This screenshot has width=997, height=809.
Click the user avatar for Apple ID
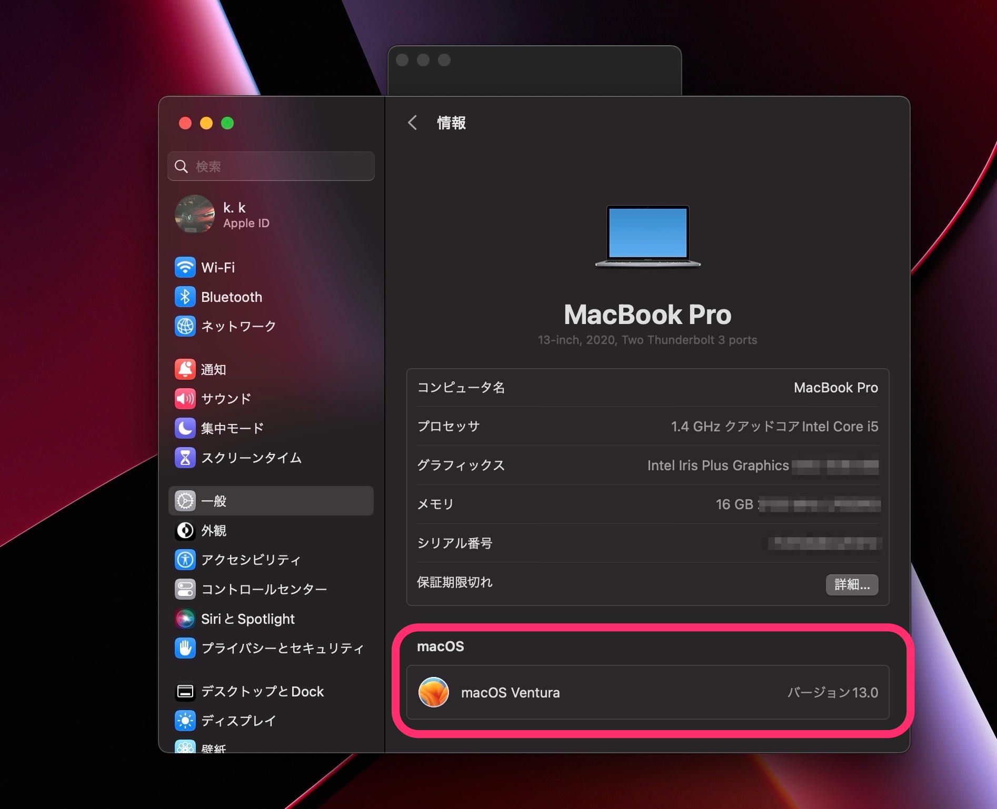[x=195, y=215]
